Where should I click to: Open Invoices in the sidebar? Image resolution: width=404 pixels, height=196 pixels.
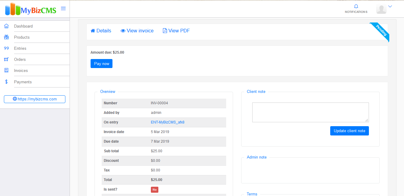[21, 70]
